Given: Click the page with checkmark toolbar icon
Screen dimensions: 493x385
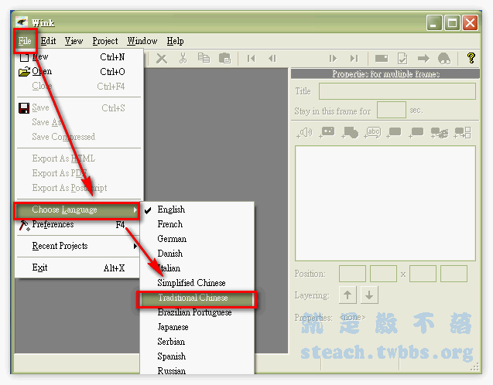Looking at the screenshot, I should click(402, 59).
